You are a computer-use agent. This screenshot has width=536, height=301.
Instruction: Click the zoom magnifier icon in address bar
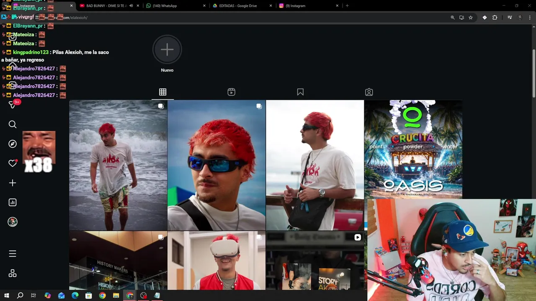452,18
